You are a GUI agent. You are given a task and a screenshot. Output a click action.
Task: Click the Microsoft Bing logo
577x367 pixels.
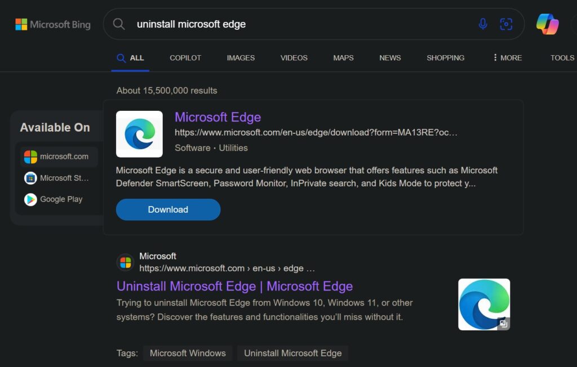coord(53,24)
